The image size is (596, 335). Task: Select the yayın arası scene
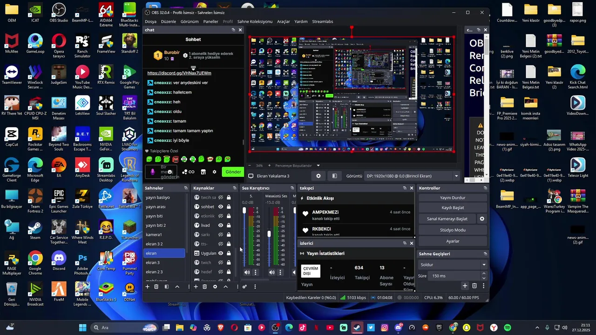(164, 207)
